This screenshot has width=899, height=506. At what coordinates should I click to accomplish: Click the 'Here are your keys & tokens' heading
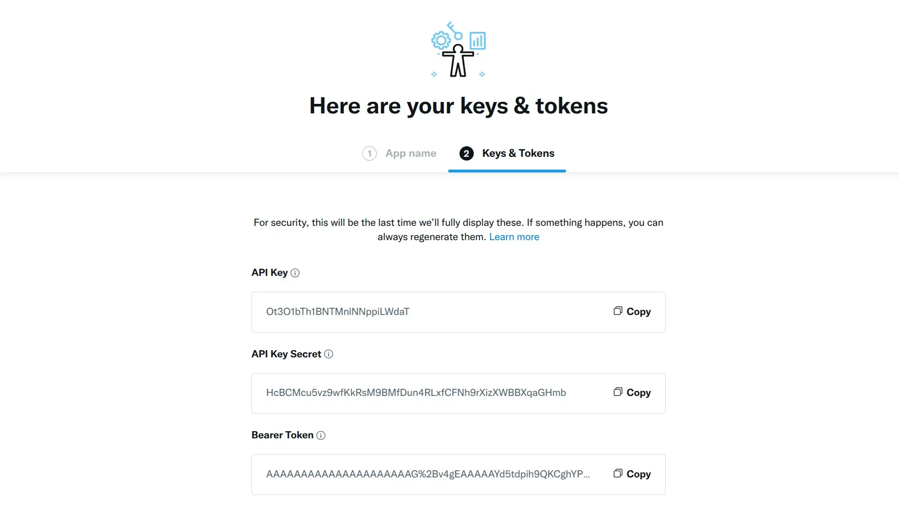459,106
